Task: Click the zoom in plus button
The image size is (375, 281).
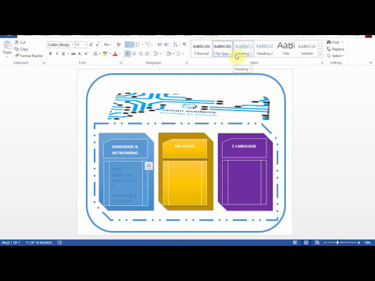Action: (359, 243)
